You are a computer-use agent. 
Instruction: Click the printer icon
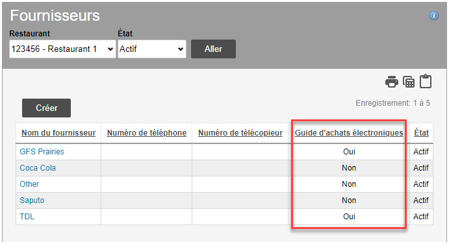(x=391, y=82)
